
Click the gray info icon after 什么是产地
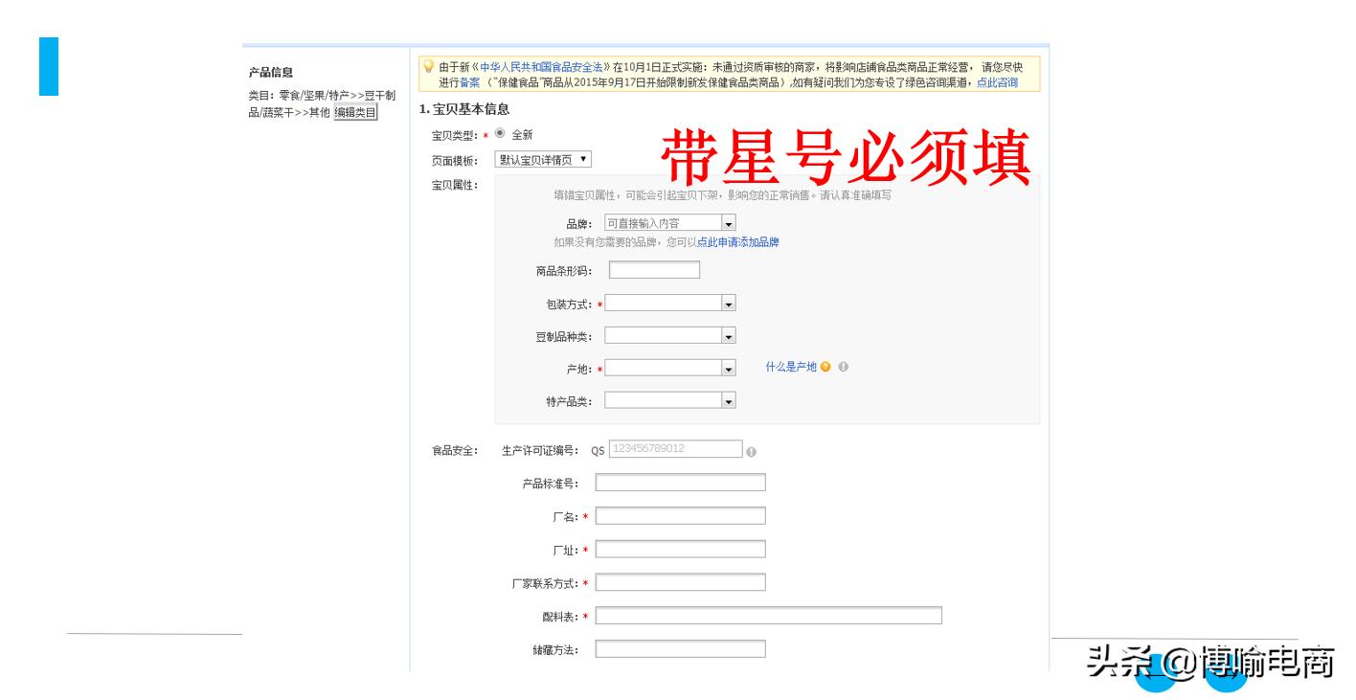click(x=843, y=367)
